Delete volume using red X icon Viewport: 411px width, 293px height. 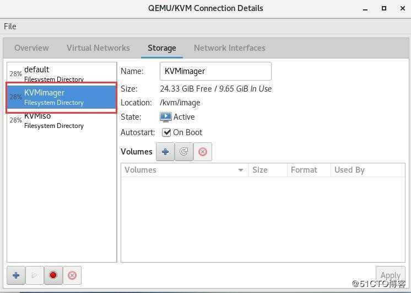(203, 152)
